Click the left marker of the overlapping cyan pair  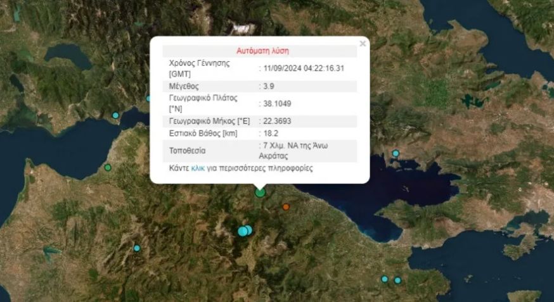(242, 231)
